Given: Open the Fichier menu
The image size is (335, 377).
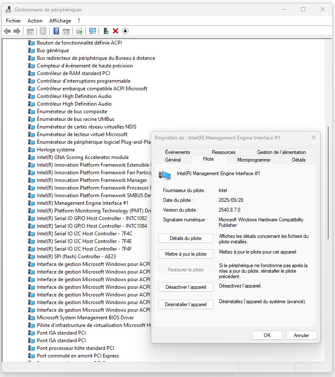Looking at the screenshot, I should coord(13,20).
